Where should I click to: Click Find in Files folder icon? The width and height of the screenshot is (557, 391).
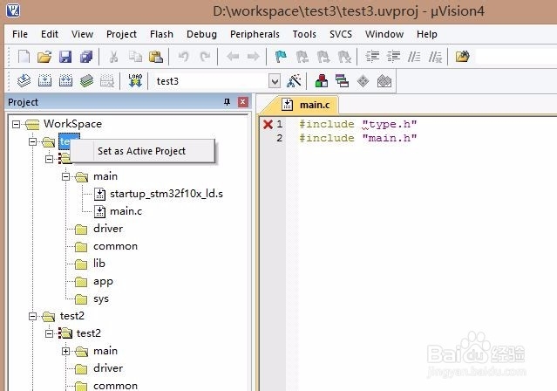[x=462, y=56]
